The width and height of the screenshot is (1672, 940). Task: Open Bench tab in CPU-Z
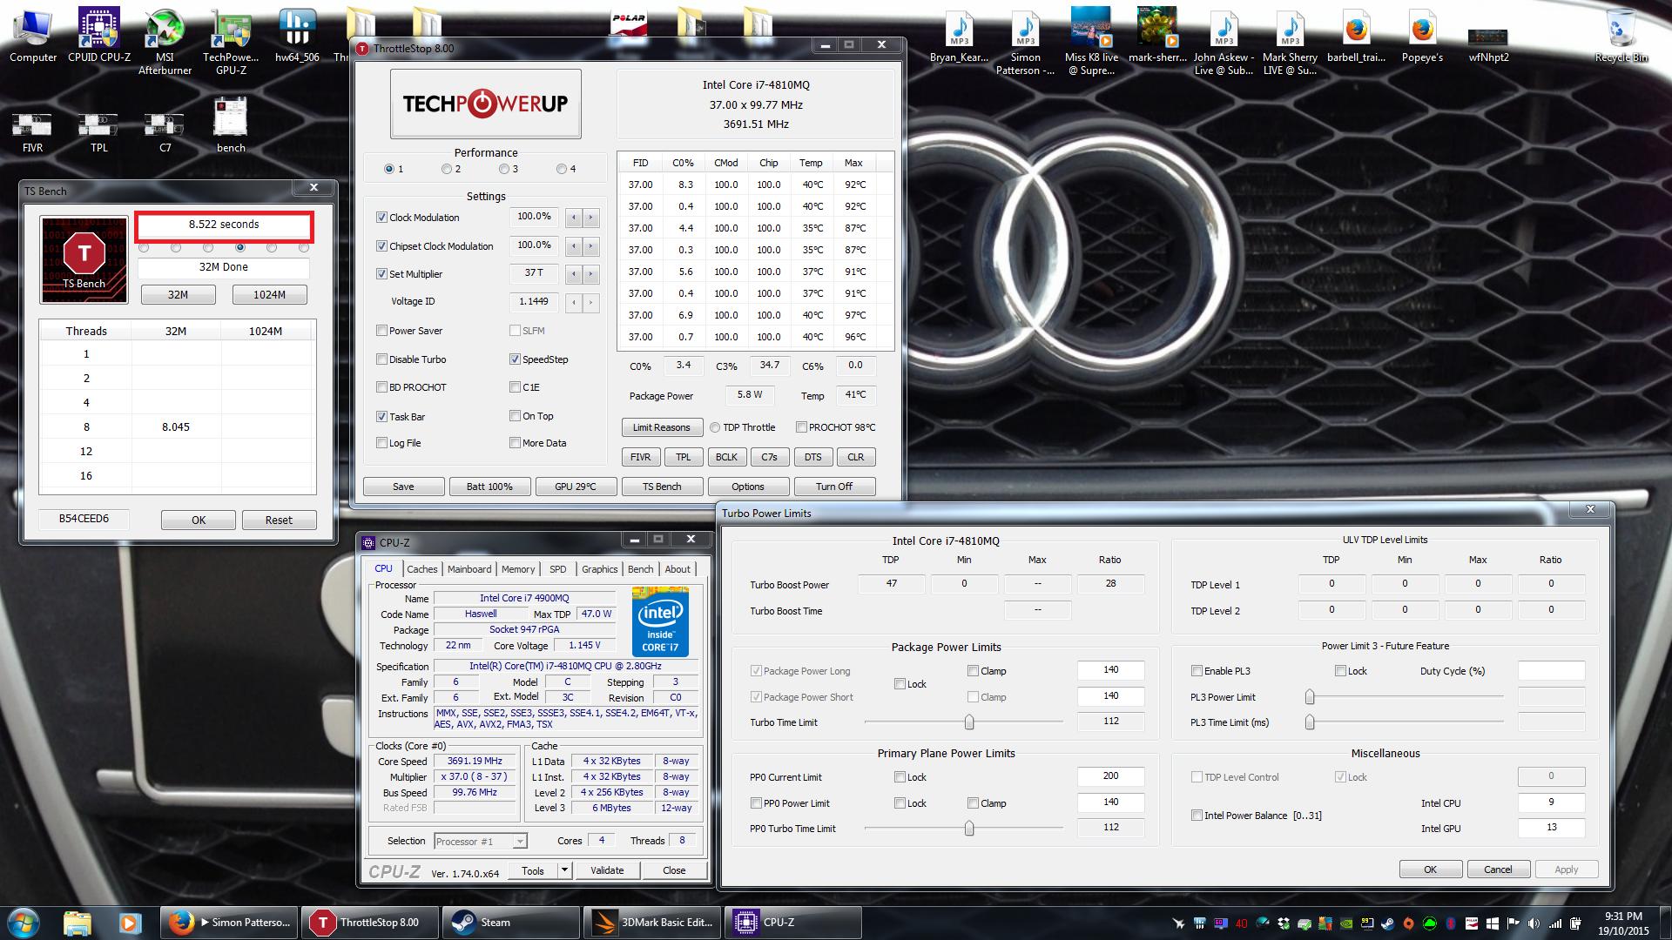coord(640,569)
